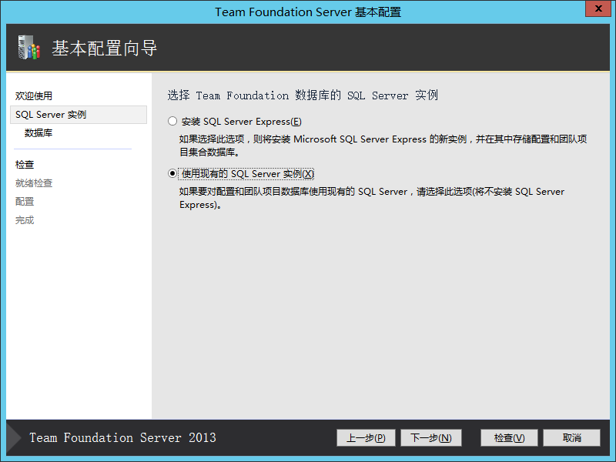Viewport: 616px width, 462px height.
Task: Select the 使用现有的 SQL Server 实例(X) radio button
Action: (172, 173)
